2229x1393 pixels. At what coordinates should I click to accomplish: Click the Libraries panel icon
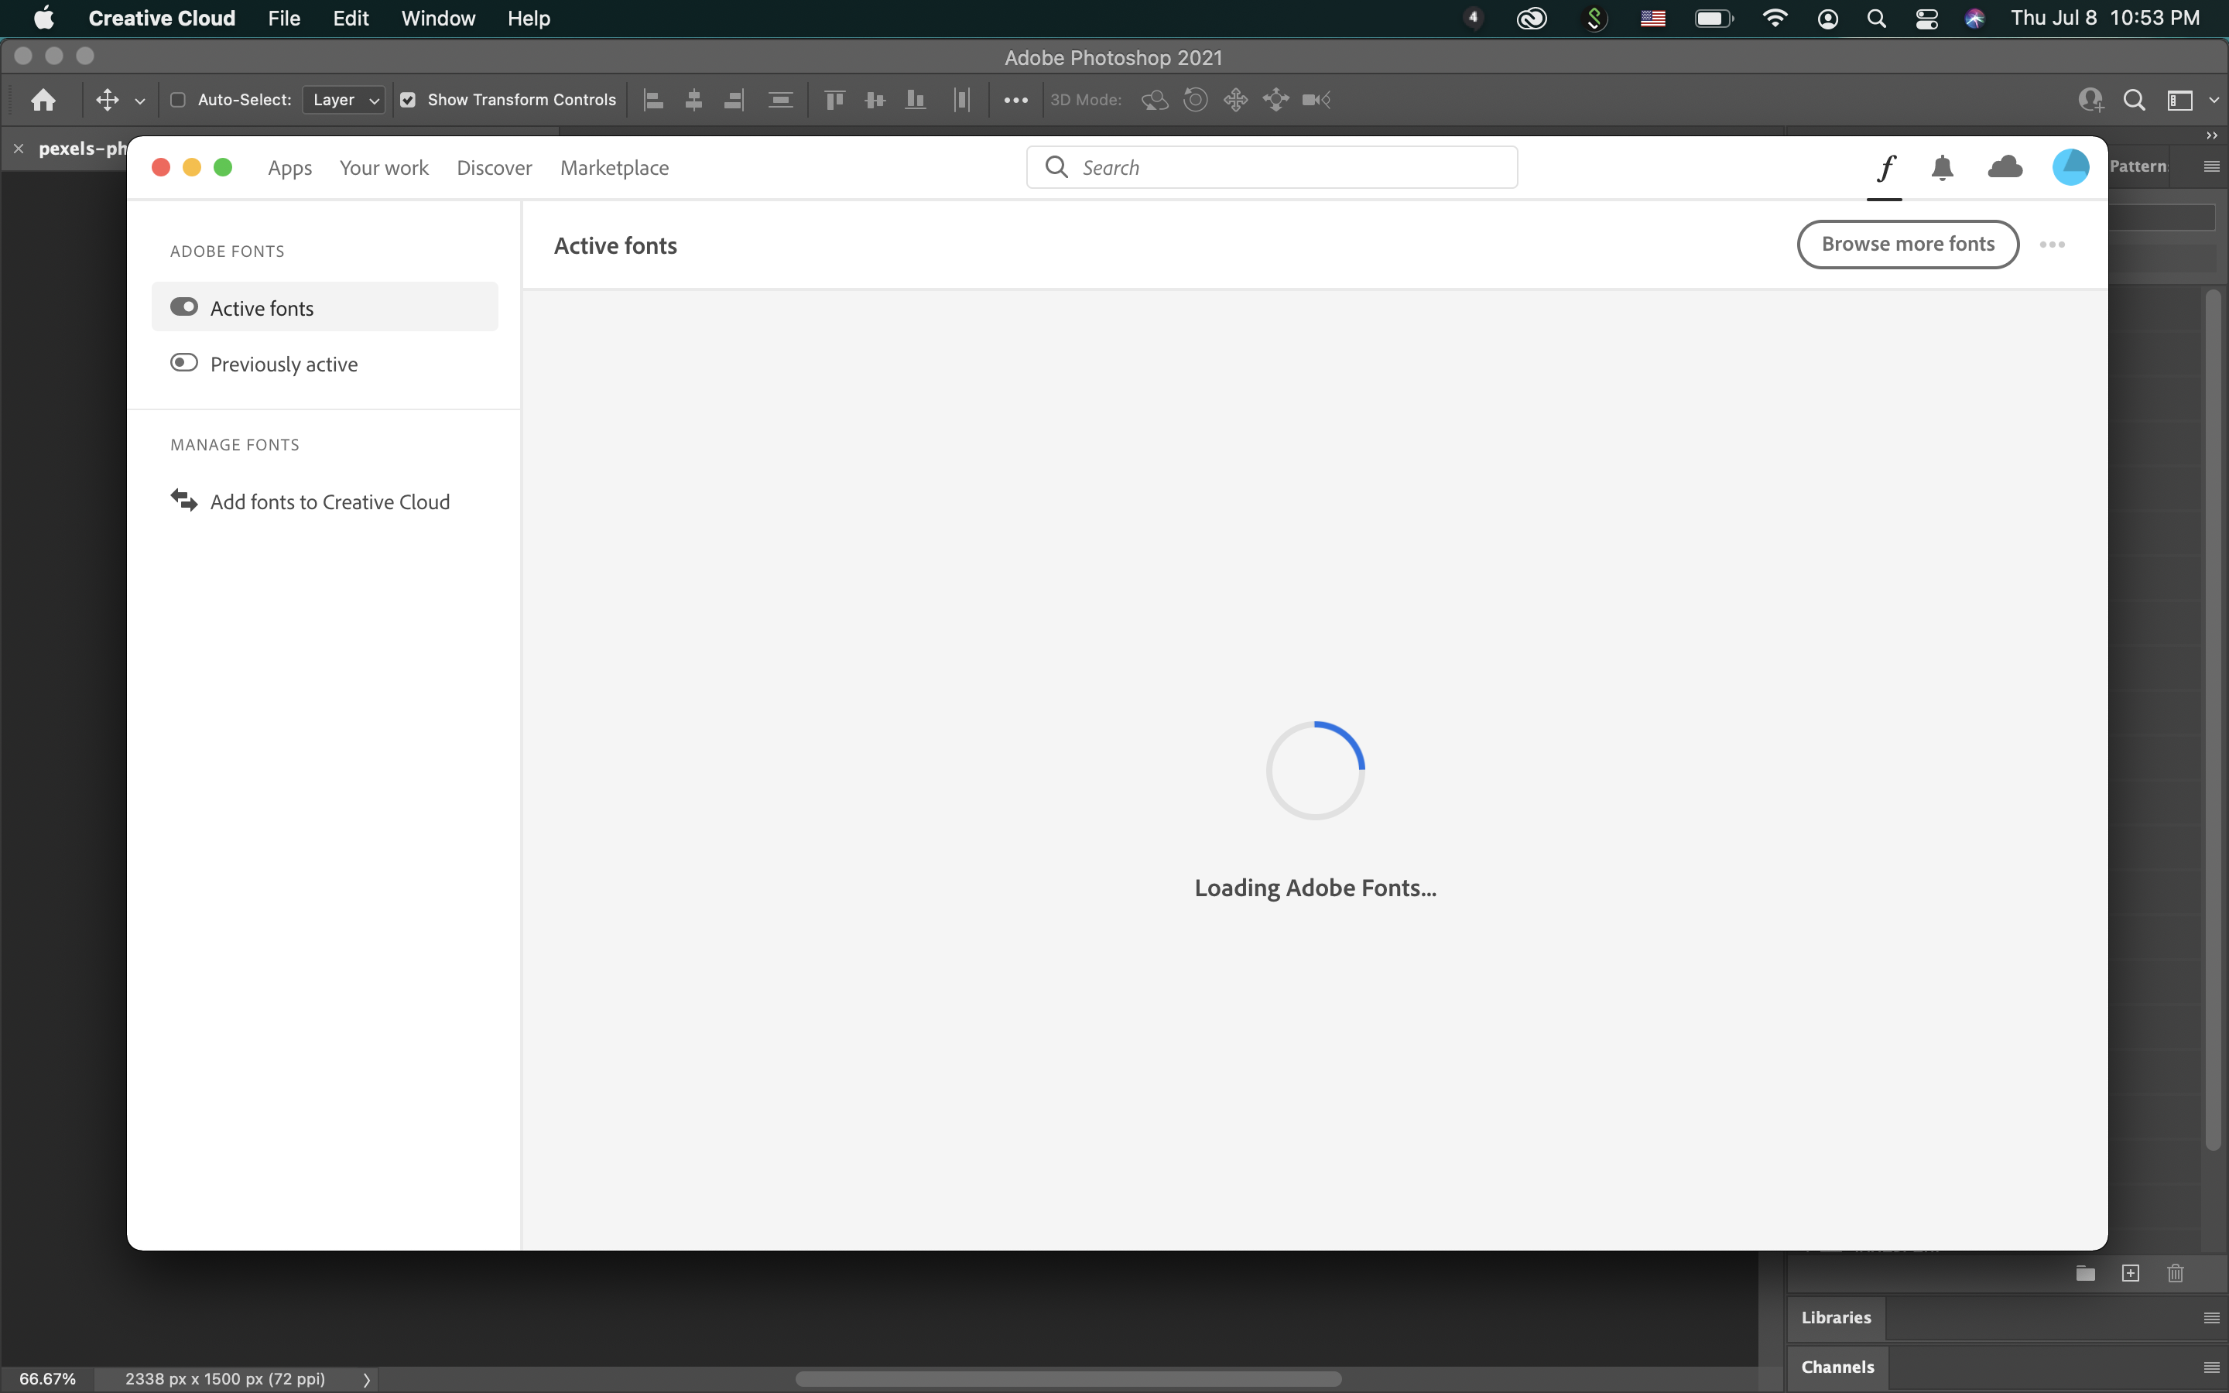click(x=1836, y=1316)
